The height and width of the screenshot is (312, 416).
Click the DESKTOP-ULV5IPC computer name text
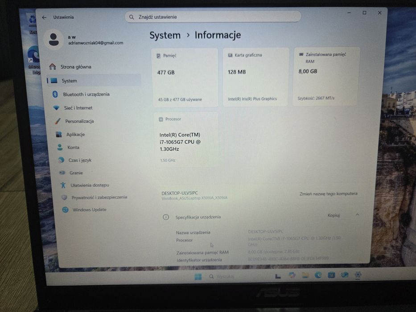[x=180, y=193]
